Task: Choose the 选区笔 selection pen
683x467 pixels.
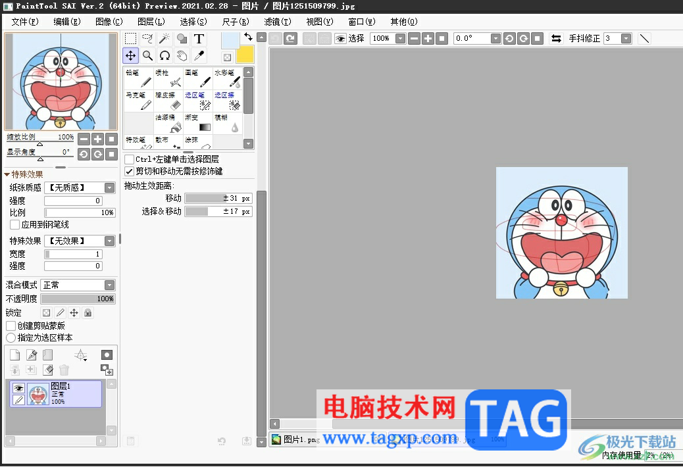Action: (x=198, y=101)
